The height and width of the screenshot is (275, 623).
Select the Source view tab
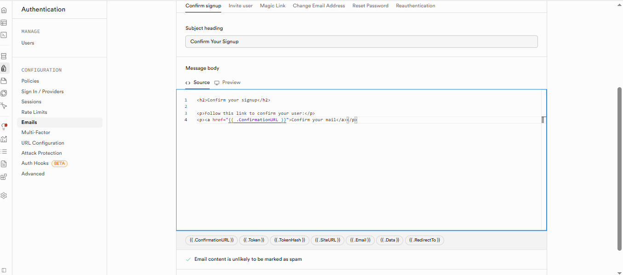[198, 82]
